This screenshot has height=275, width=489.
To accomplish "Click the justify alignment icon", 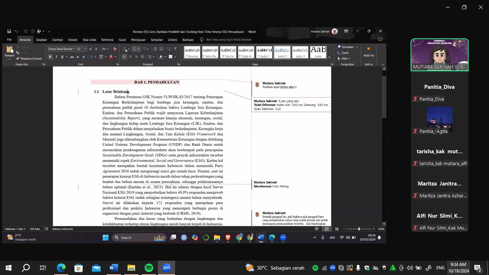I will click(x=142, y=57).
